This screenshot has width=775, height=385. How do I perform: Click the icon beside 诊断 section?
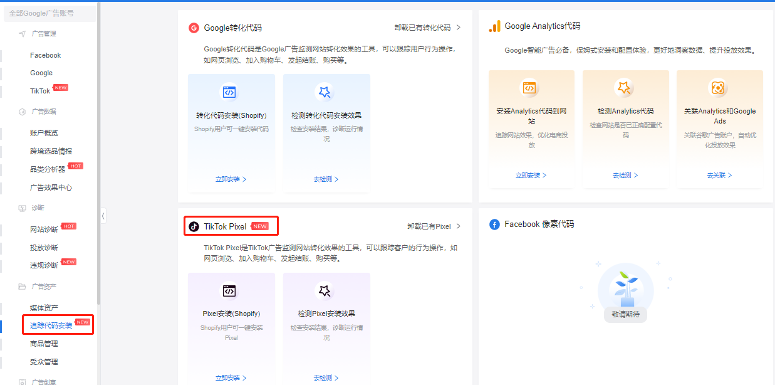[22, 208]
